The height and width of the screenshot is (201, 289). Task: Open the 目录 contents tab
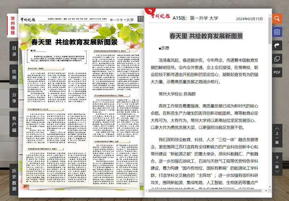tap(14, 51)
